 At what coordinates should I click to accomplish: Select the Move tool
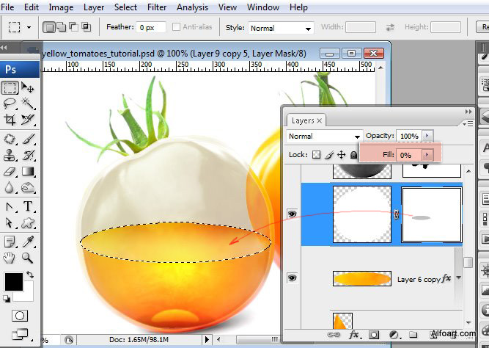coord(29,88)
